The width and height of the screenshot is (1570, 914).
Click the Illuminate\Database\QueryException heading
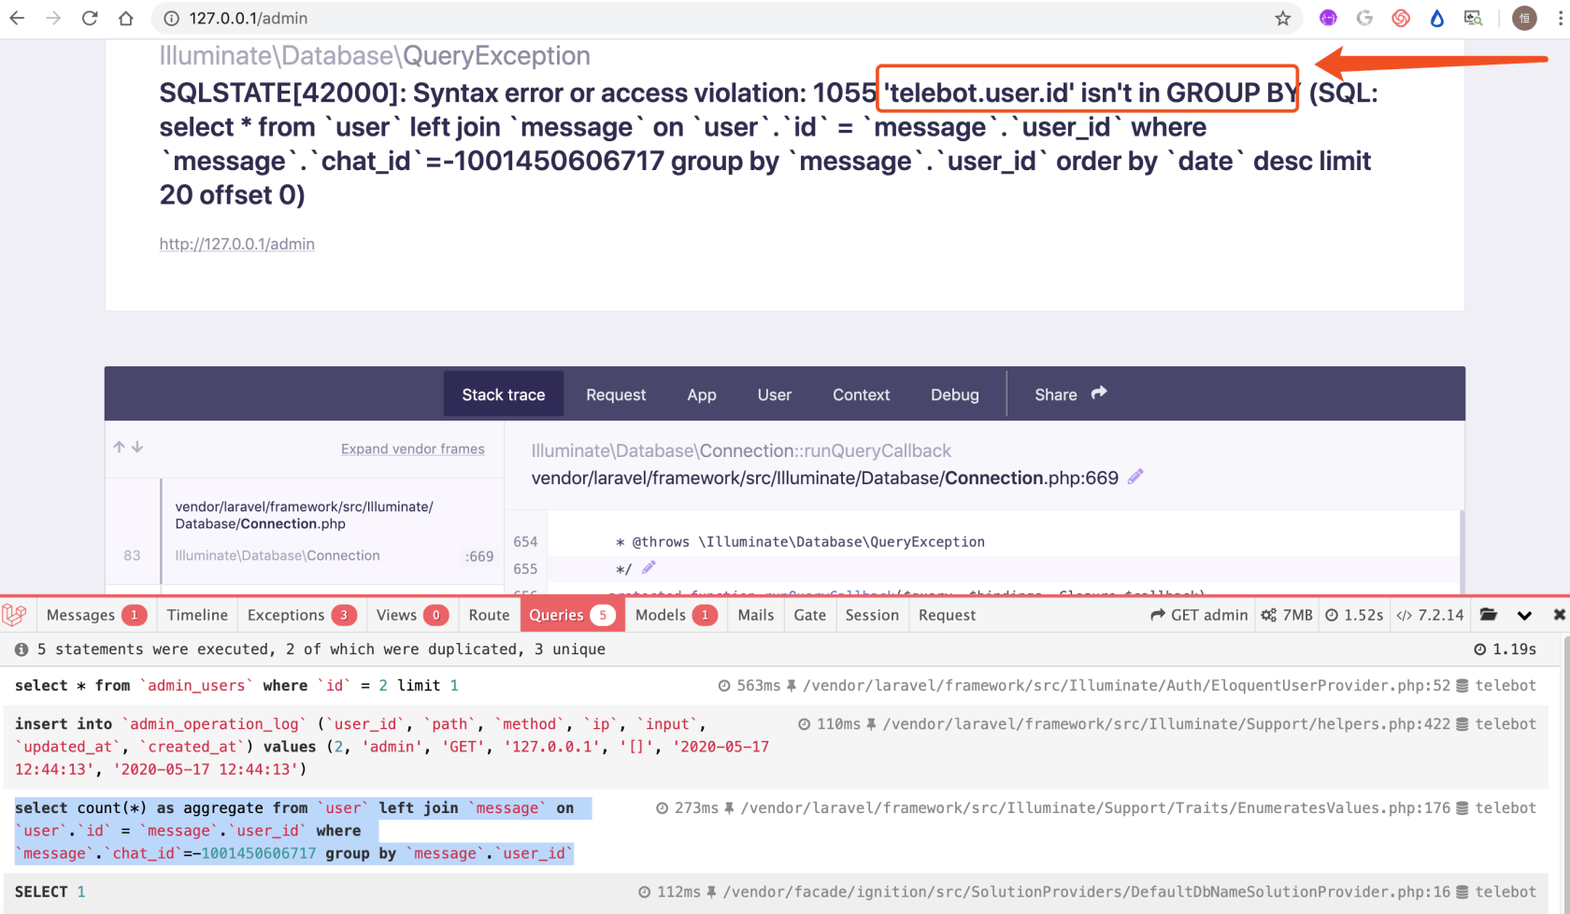point(375,56)
